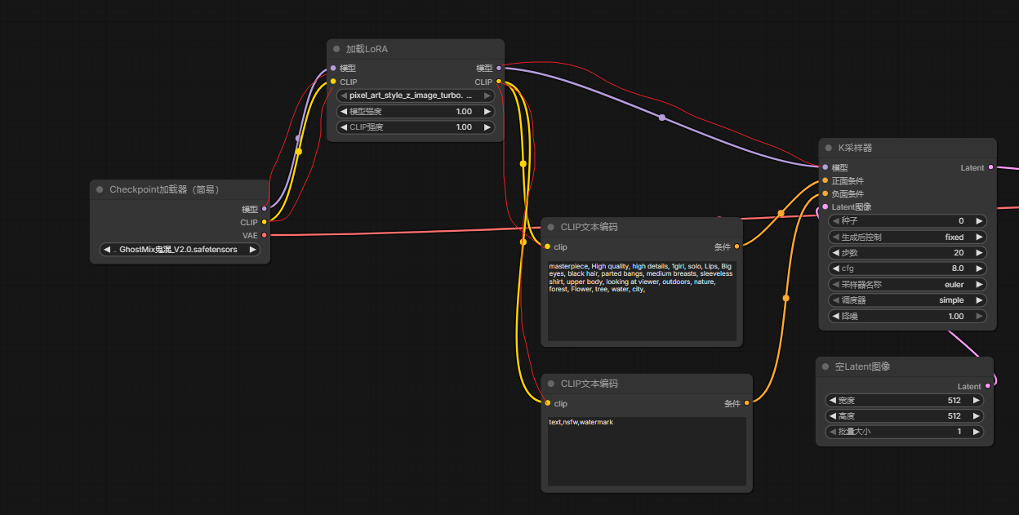
Task: Click the midpoint dot on the purple 模型 link to K采样器
Action: [662, 118]
